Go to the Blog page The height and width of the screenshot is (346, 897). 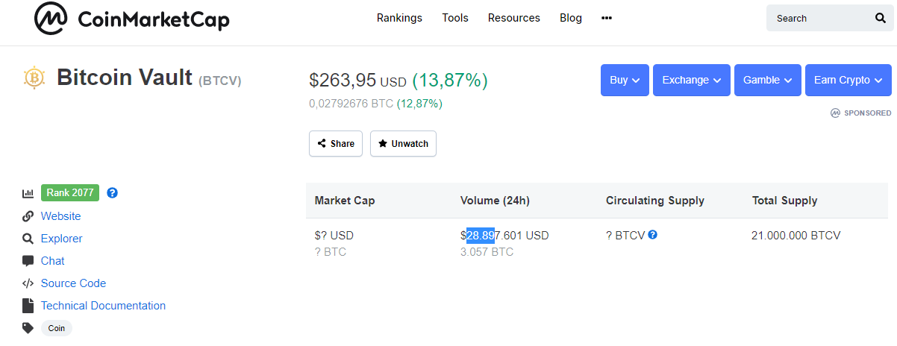[571, 18]
